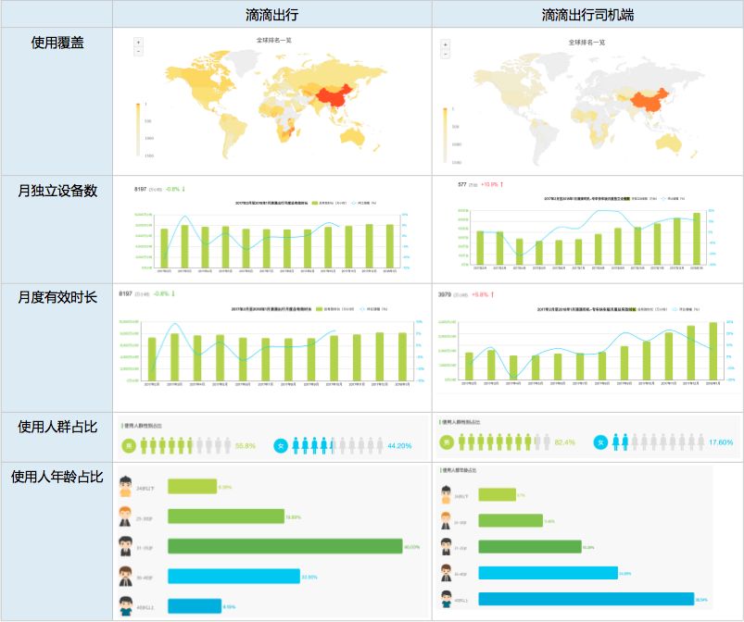Zoom in on the 滴滴出行 world map

click(x=139, y=43)
